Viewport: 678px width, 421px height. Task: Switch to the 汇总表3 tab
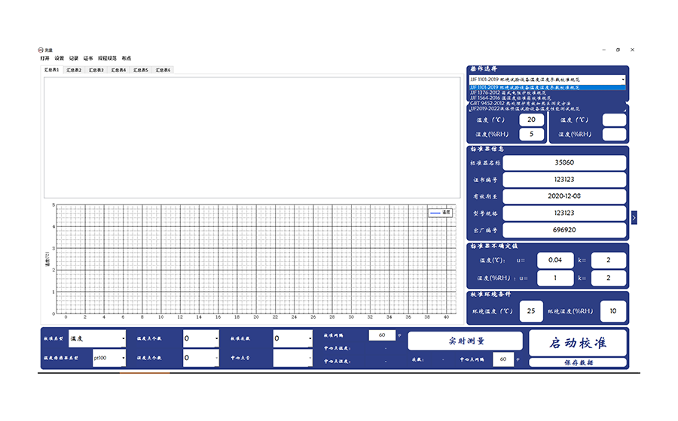click(x=96, y=70)
